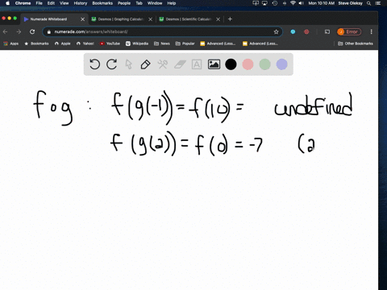Expand the Popular bookmarks folder
The width and height of the screenshot is (387, 290).
(185, 43)
